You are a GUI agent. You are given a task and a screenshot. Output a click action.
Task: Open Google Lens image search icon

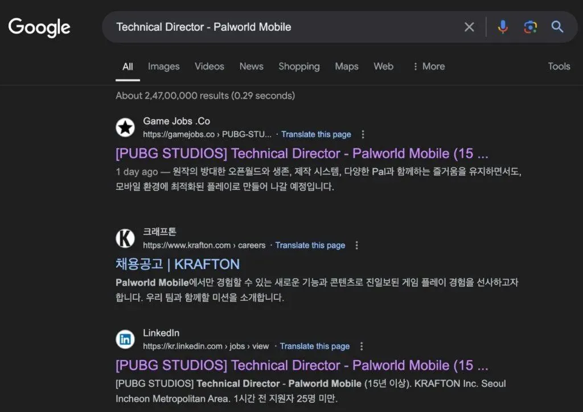[x=530, y=27]
